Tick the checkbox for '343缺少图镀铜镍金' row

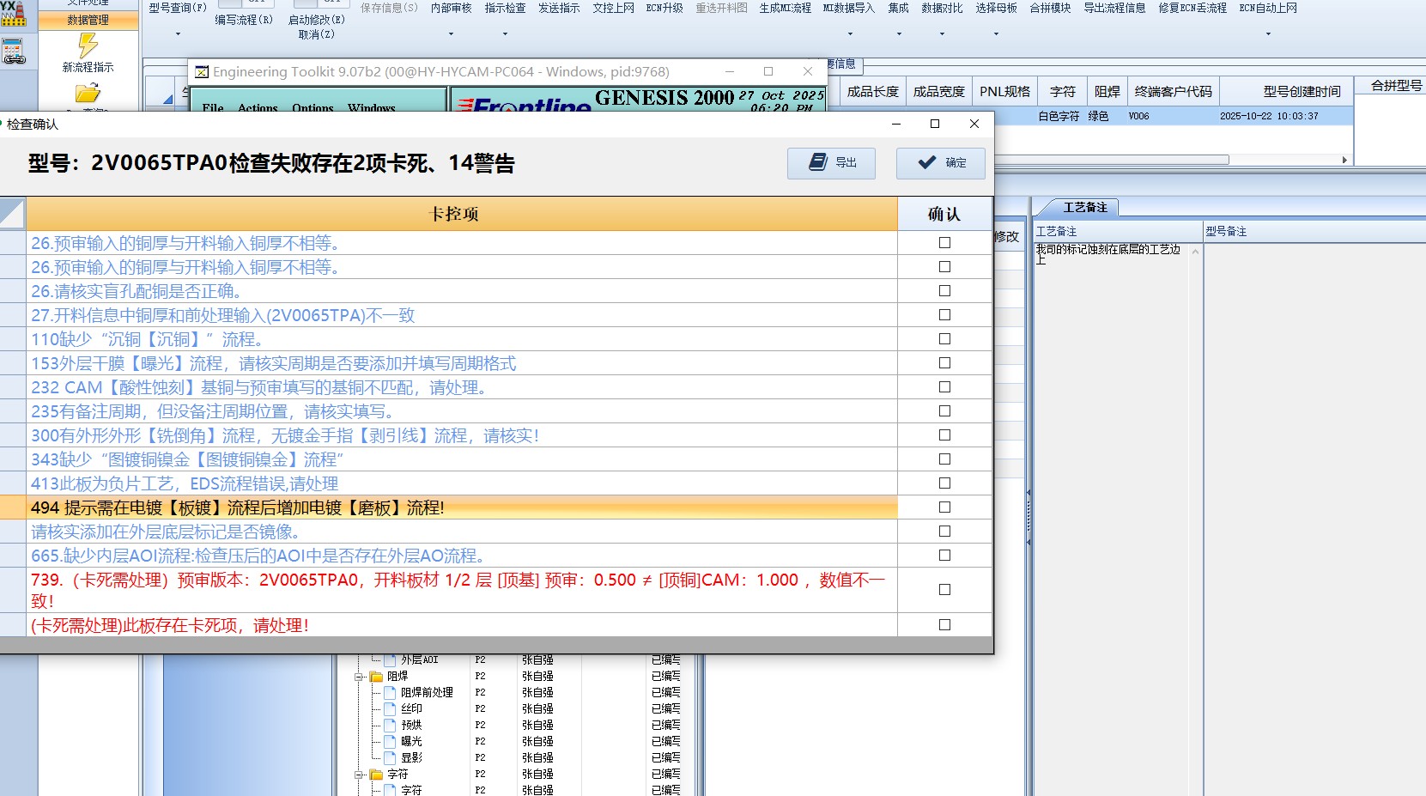[x=944, y=459]
